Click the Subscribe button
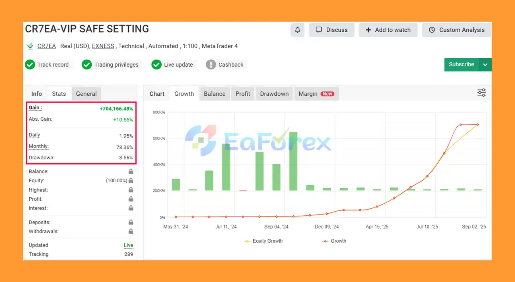The height and width of the screenshot is (282, 515). [461, 64]
